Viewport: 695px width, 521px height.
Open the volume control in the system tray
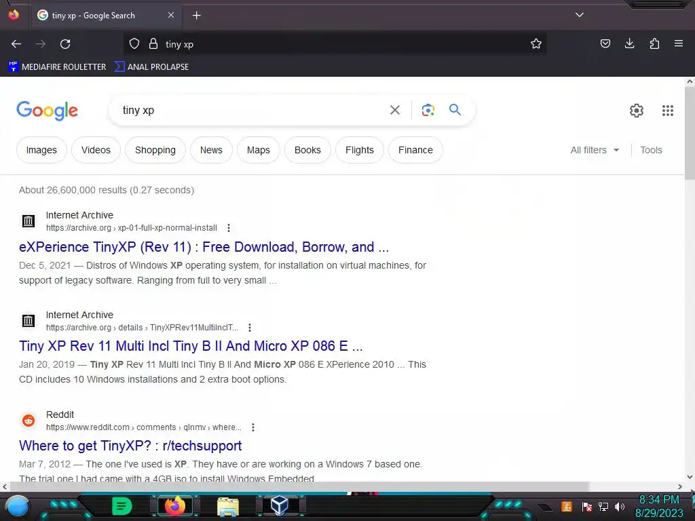coord(620,506)
